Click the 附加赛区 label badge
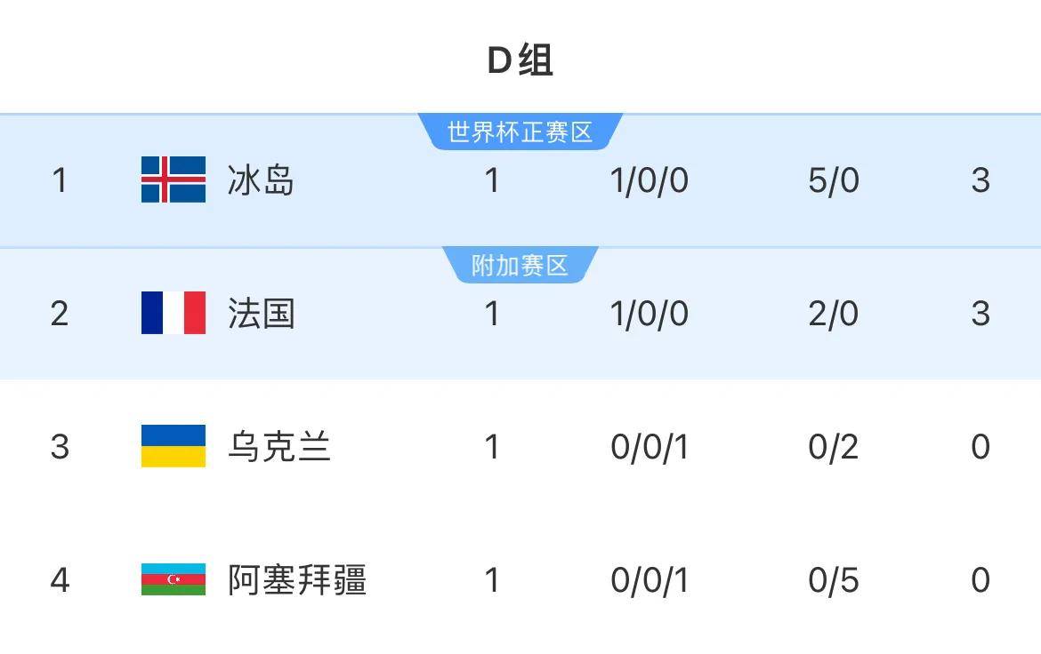Screen dimensions: 1041x654 click(x=520, y=266)
